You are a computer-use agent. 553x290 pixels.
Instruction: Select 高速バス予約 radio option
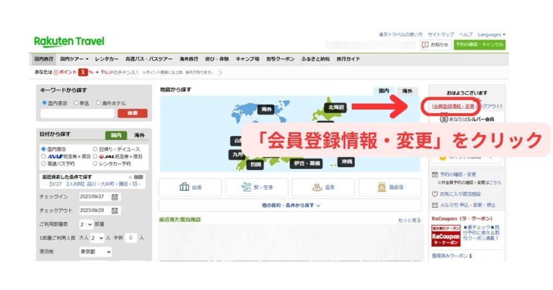43,164
